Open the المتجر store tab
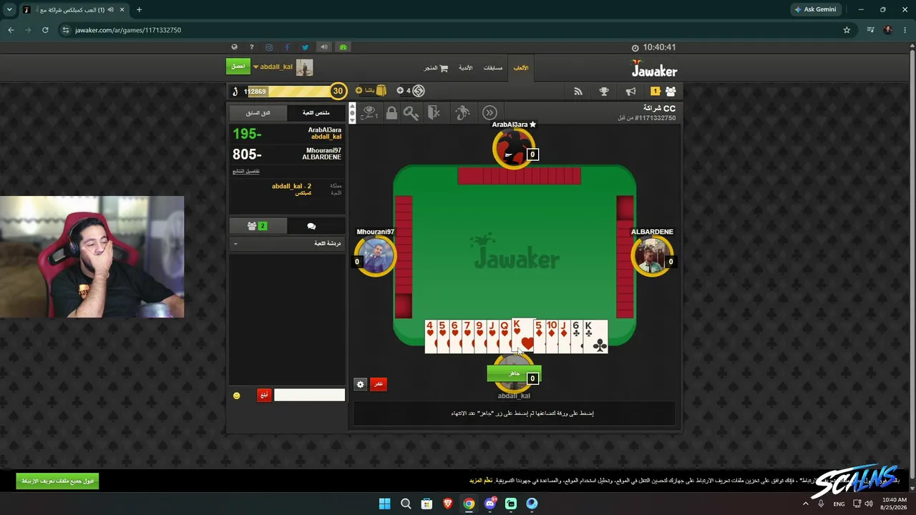The height and width of the screenshot is (515, 916). pyautogui.click(x=436, y=68)
